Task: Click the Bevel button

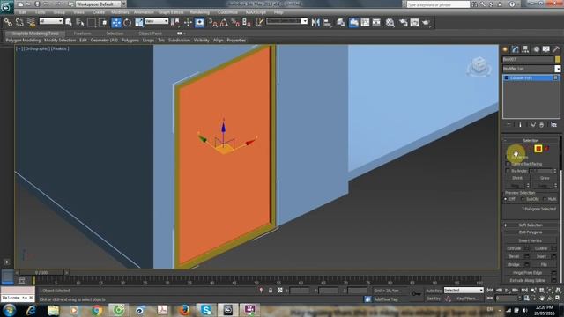Action: pyautogui.click(x=514, y=256)
